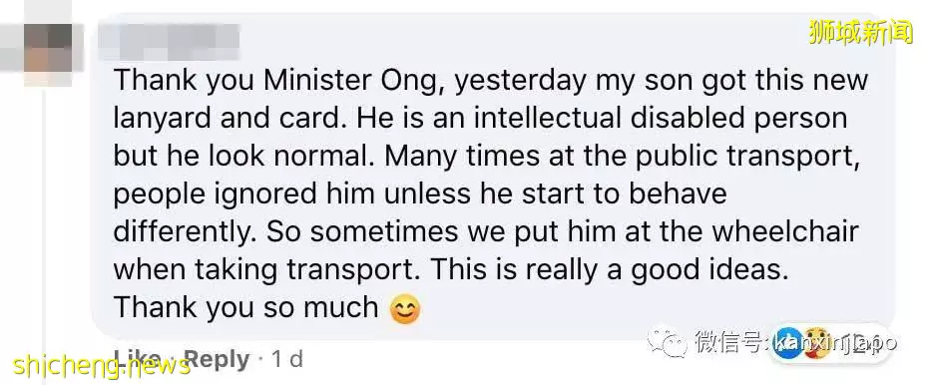Image resolution: width=928 pixels, height=385 pixels.
Task: Click the care emoji reaction icon
Action: click(816, 343)
